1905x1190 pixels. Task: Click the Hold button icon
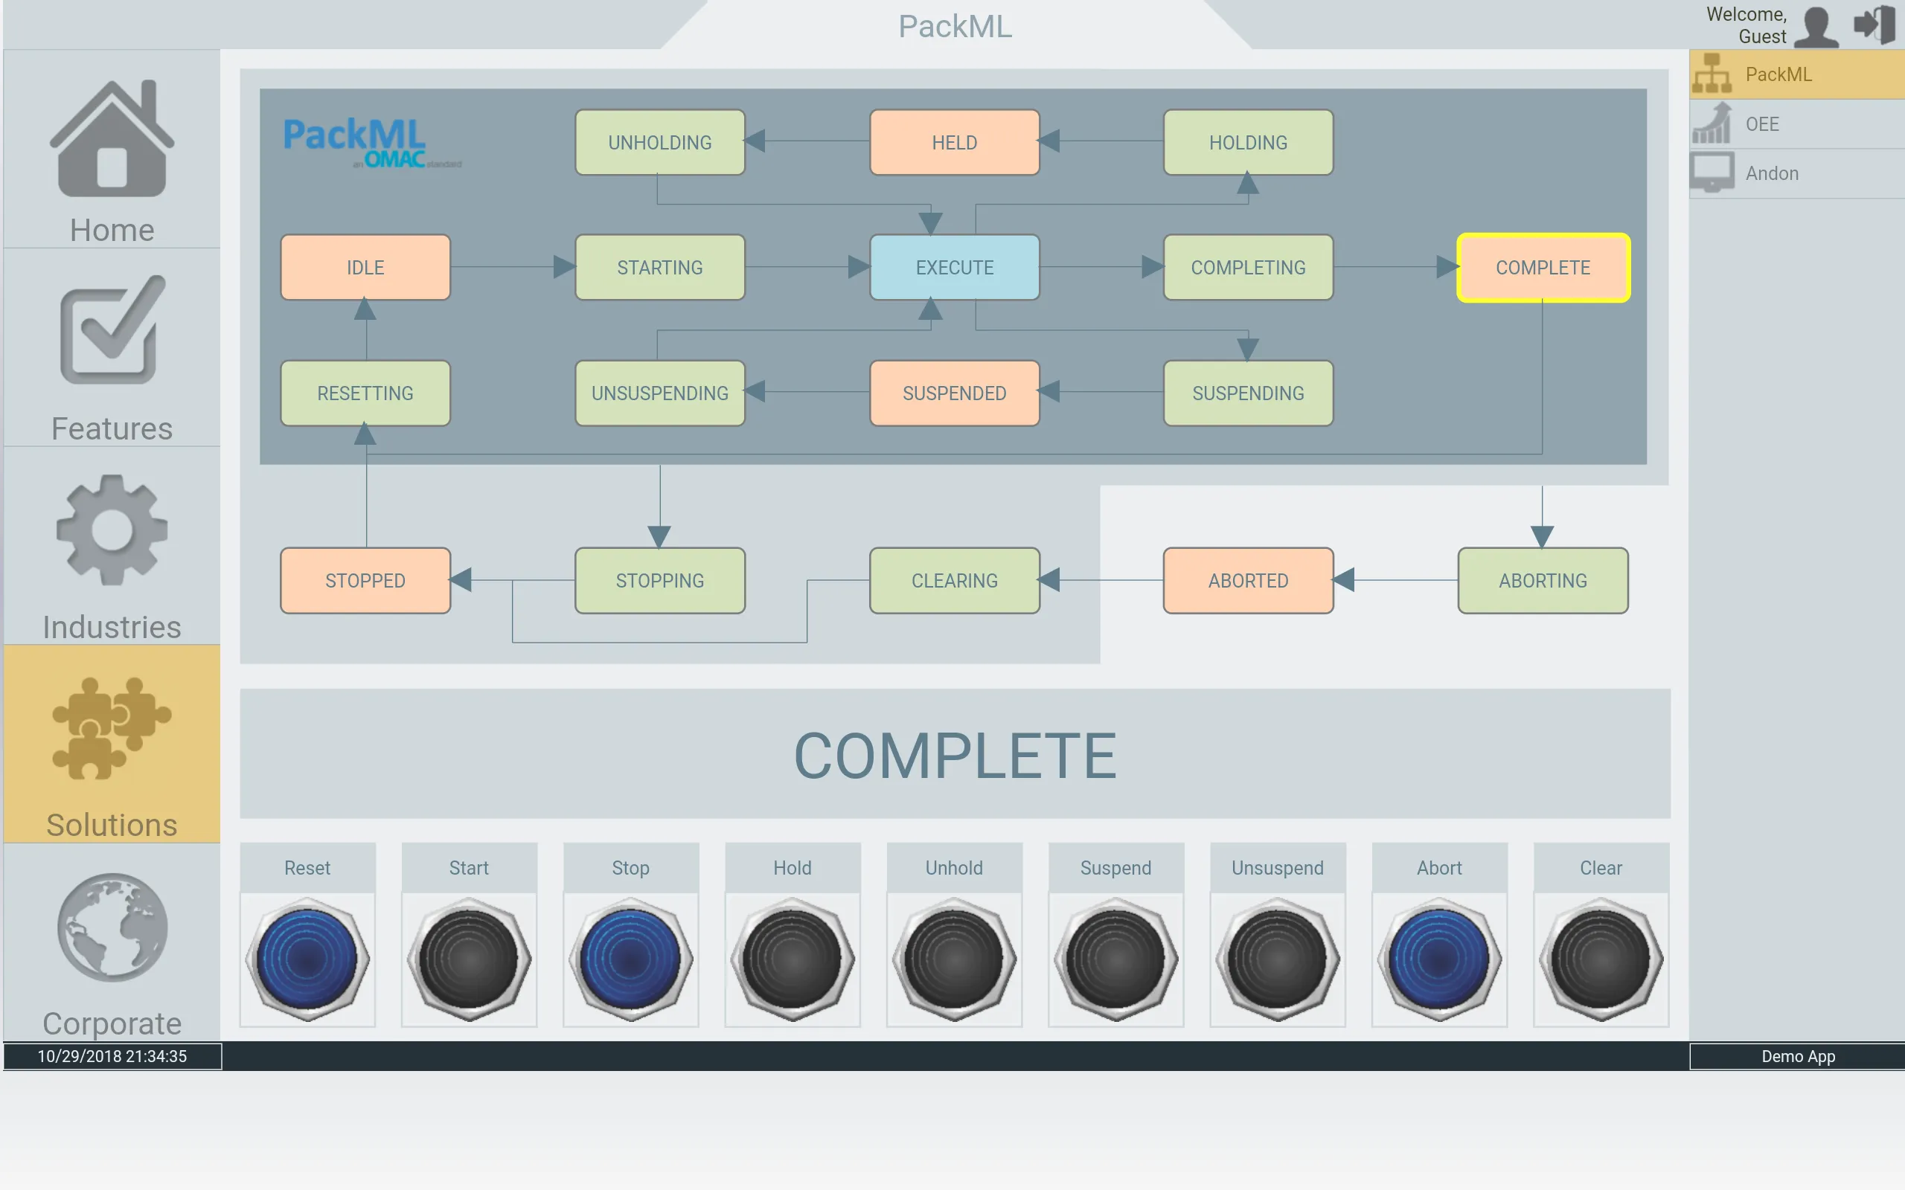pyautogui.click(x=791, y=951)
